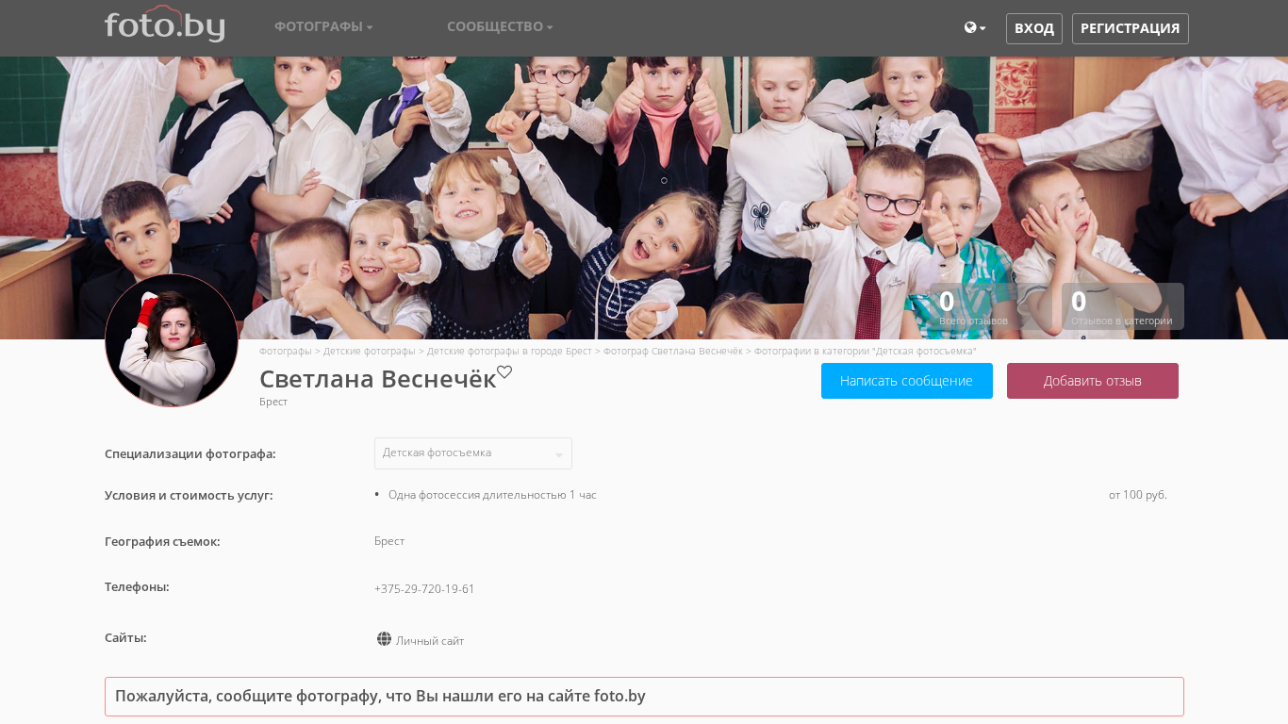Expand the Сообщество menu

[x=500, y=26]
